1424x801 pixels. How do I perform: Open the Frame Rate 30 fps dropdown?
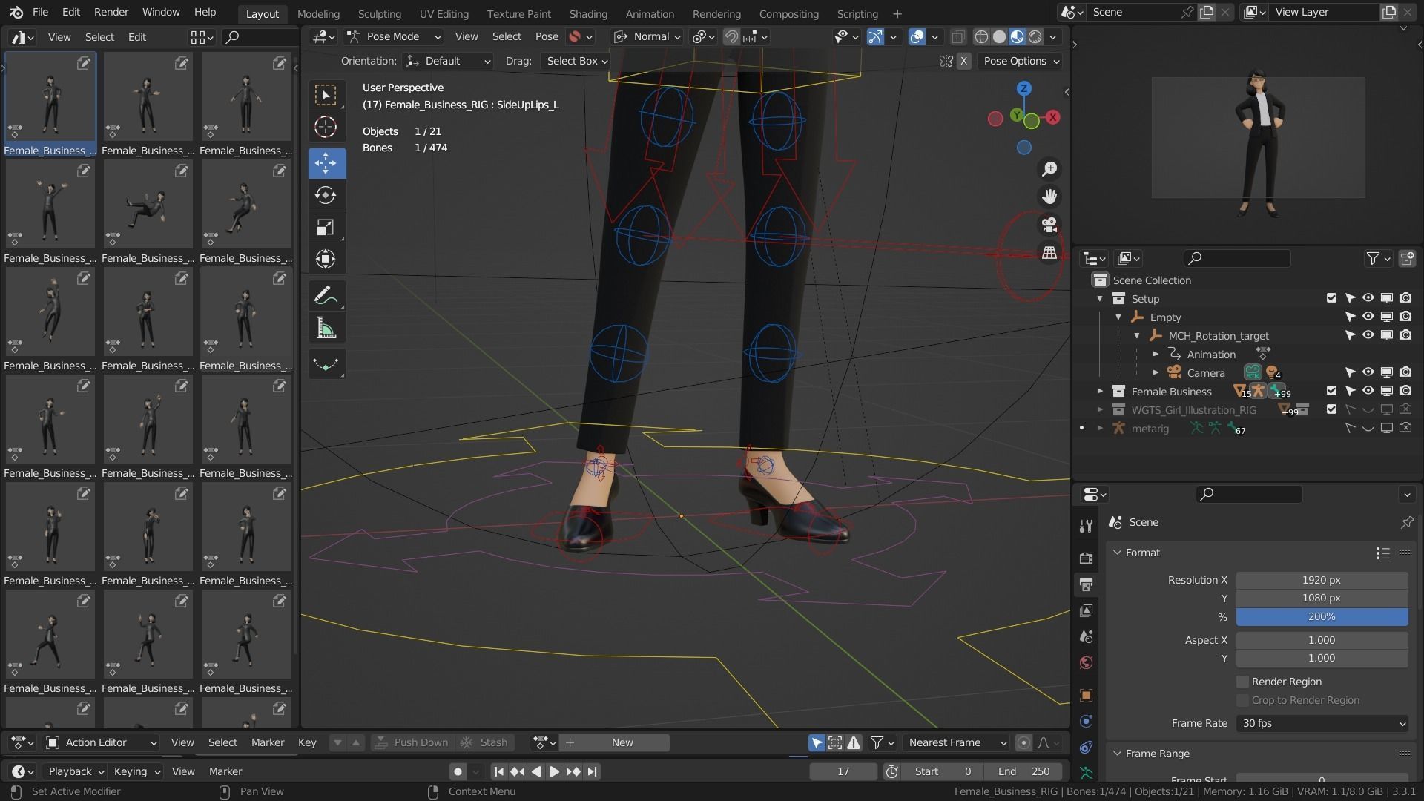pyautogui.click(x=1322, y=723)
